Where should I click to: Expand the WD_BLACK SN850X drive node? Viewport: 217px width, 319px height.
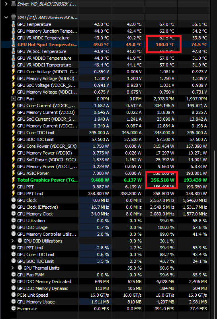6,4
